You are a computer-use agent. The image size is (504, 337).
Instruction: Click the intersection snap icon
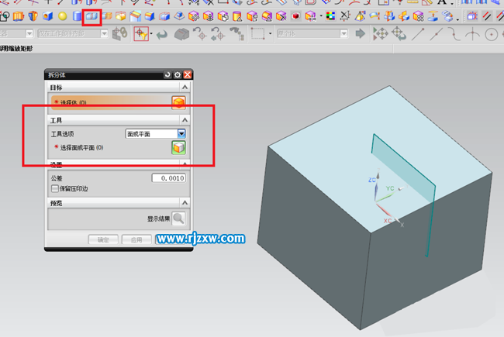[472, 34]
